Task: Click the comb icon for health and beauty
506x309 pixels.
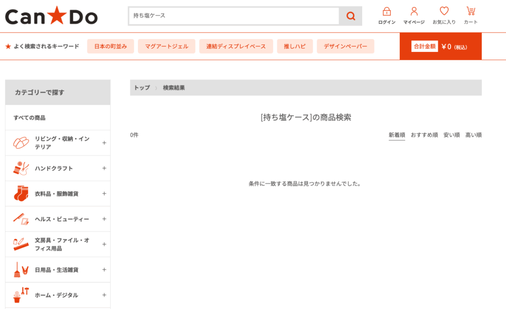Action: pyautogui.click(x=21, y=219)
